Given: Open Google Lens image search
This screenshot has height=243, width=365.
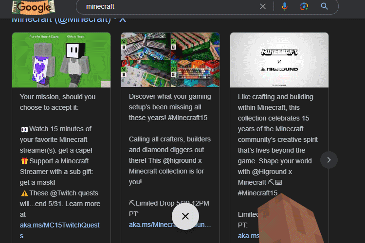Looking at the screenshot, I should click(x=304, y=6).
